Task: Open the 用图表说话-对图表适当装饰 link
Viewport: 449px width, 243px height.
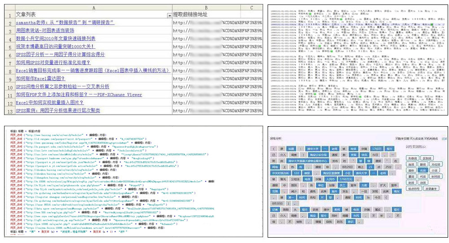Action: 45,30
